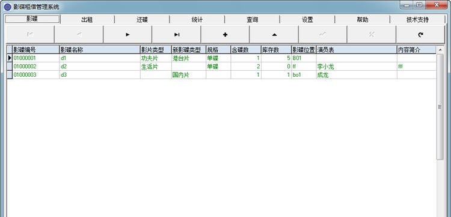This screenshot has height=217, width=451.
Task: Select cell 01000001 in the grid
Action: point(36,58)
